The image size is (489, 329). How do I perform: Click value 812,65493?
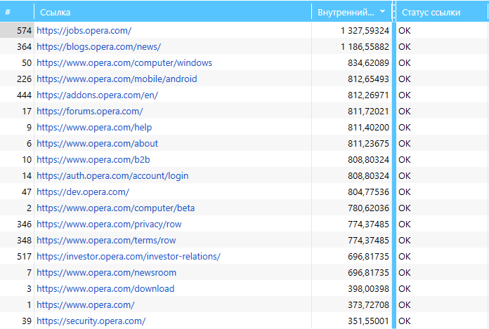[368, 79]
